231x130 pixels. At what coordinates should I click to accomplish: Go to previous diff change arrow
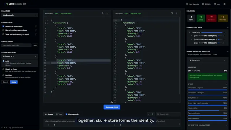click(x=149, y=114)
